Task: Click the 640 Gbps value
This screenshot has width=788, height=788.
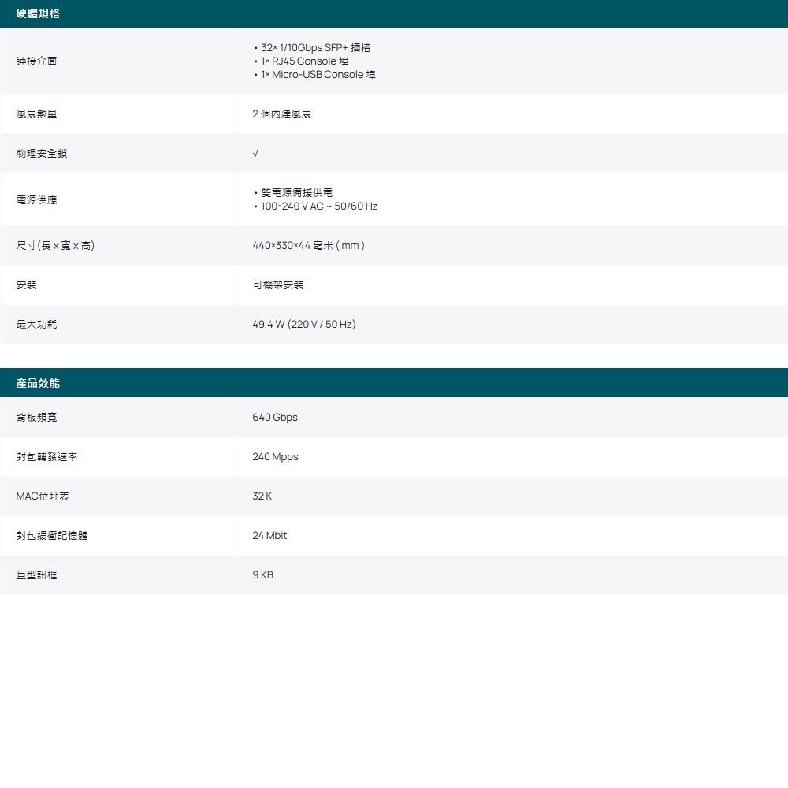Action: [275, 417]
